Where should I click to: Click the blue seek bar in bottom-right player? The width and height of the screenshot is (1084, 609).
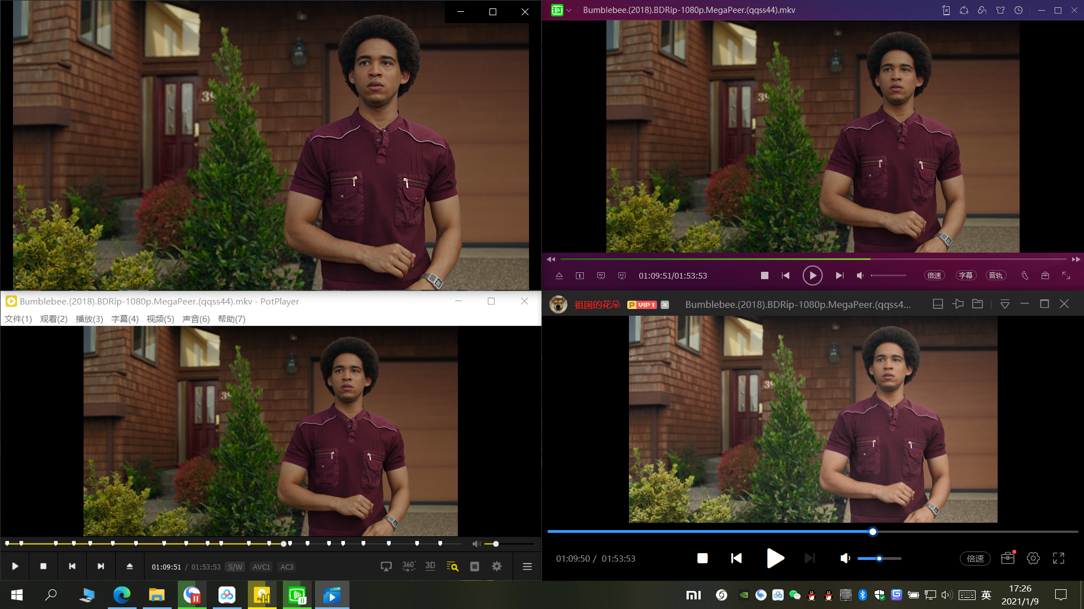(x=706, y=531)
